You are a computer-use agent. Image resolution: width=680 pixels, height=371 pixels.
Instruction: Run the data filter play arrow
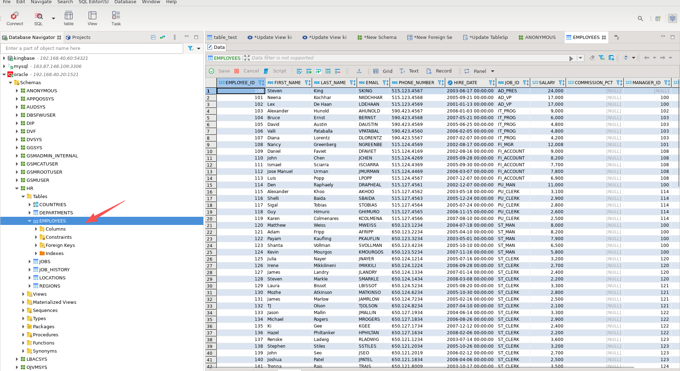pos(571,58)
